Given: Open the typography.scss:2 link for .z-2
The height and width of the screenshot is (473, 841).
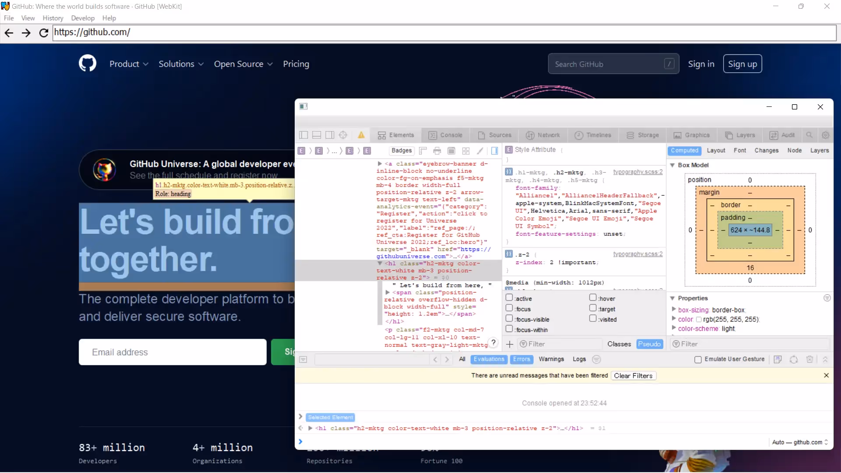Looking at the screenshot, I should point(638,254).
